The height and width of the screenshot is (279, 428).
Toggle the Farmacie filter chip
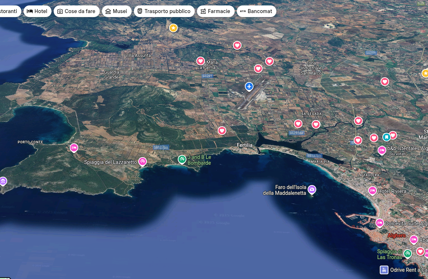click(x=216, y=11)
